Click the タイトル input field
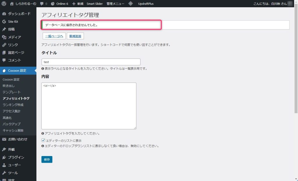Image resolution: width=298 pixels, height=181 pixels. [91, 62]
